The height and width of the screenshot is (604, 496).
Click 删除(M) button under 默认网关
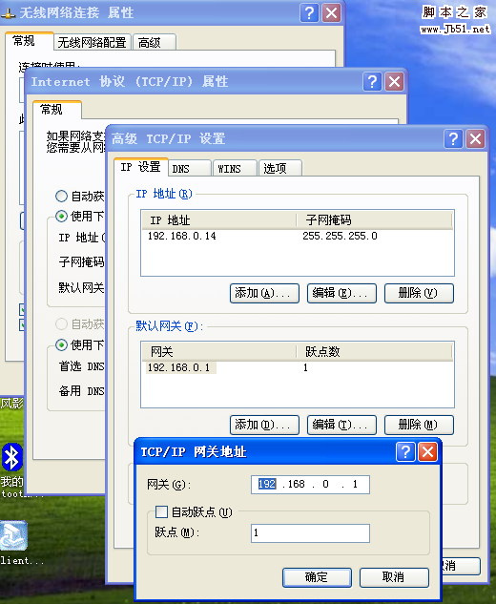click(x=419, y=425)
